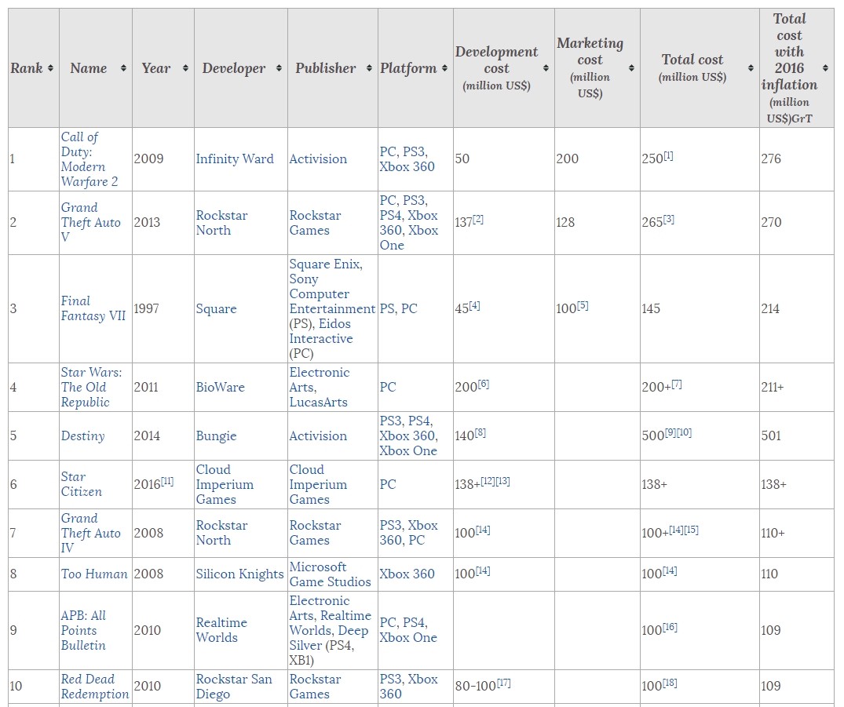The image size is (844, 707).
Task: Open citation 11 beside Star Citizen year 2016
Action: click(167, 482)
